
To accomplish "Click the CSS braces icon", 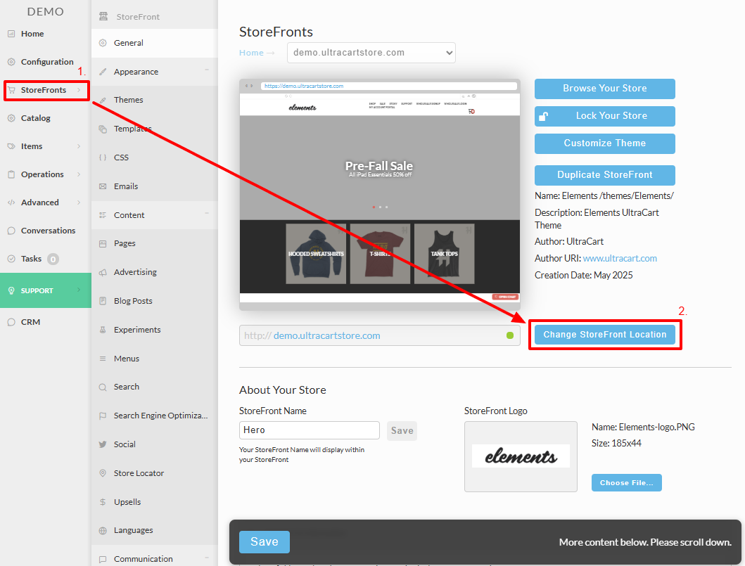I will click(x=103, y=157).
